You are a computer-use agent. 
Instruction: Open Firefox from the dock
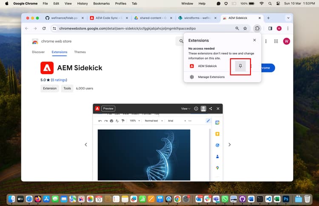coord(37,199)
